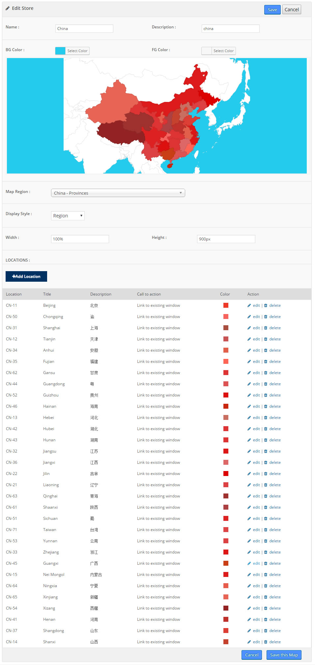Focus the Height input field
The width and height of the screenshot is (315, 665).
(x=226, y=239)
